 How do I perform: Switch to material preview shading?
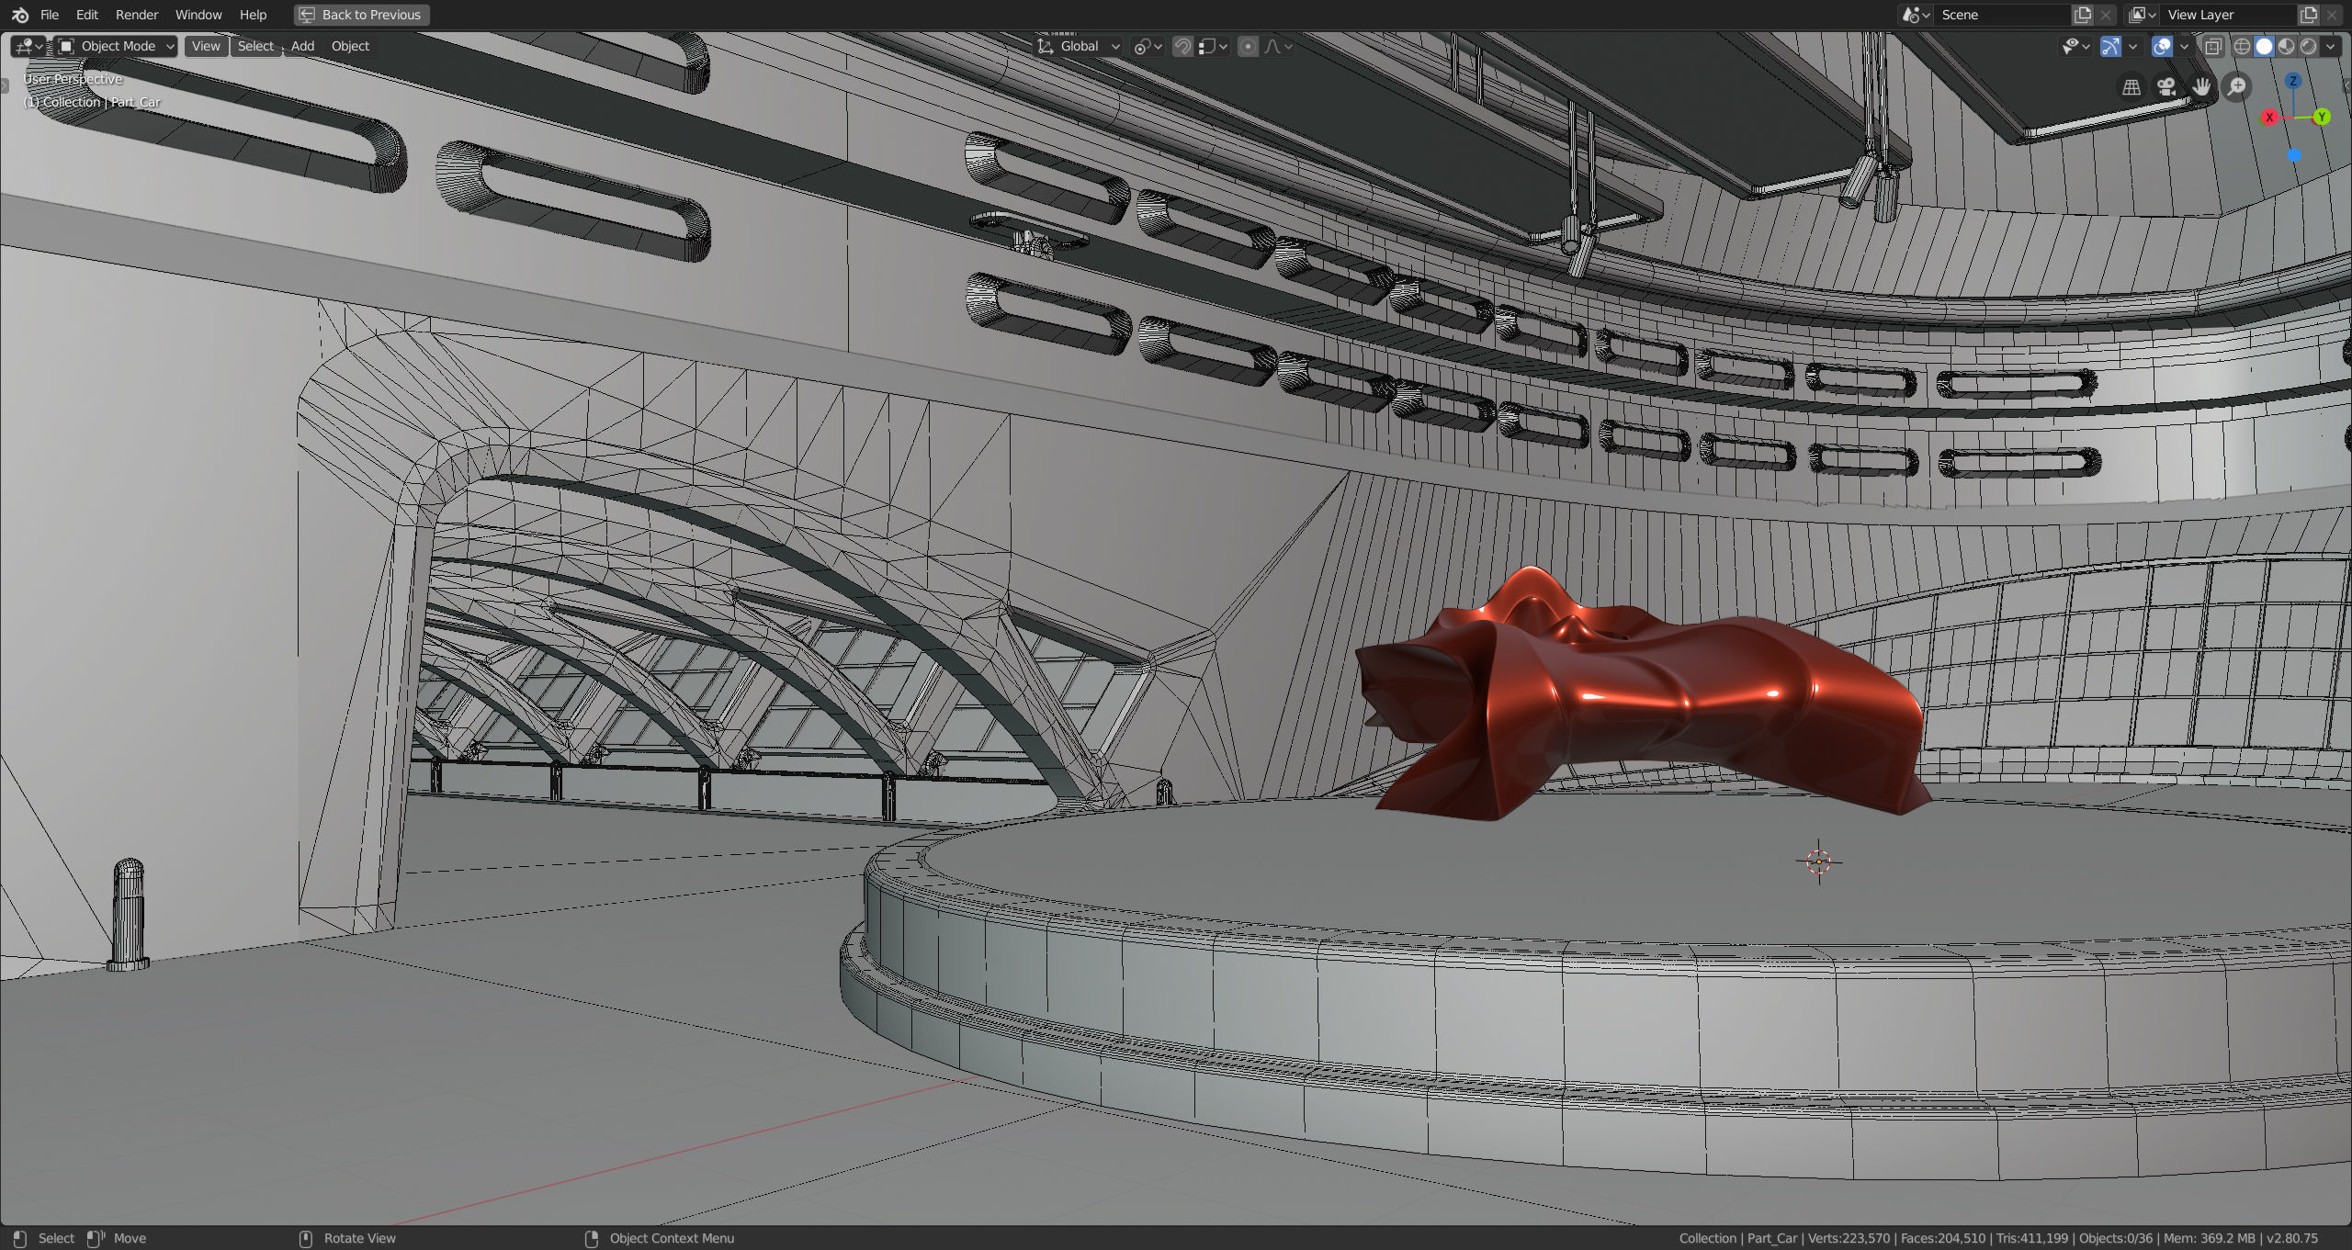point(2287,46)
